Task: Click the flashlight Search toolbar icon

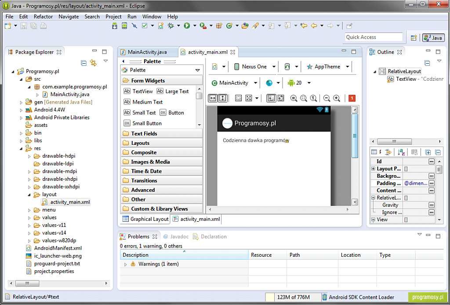Action: coord(255,26)
